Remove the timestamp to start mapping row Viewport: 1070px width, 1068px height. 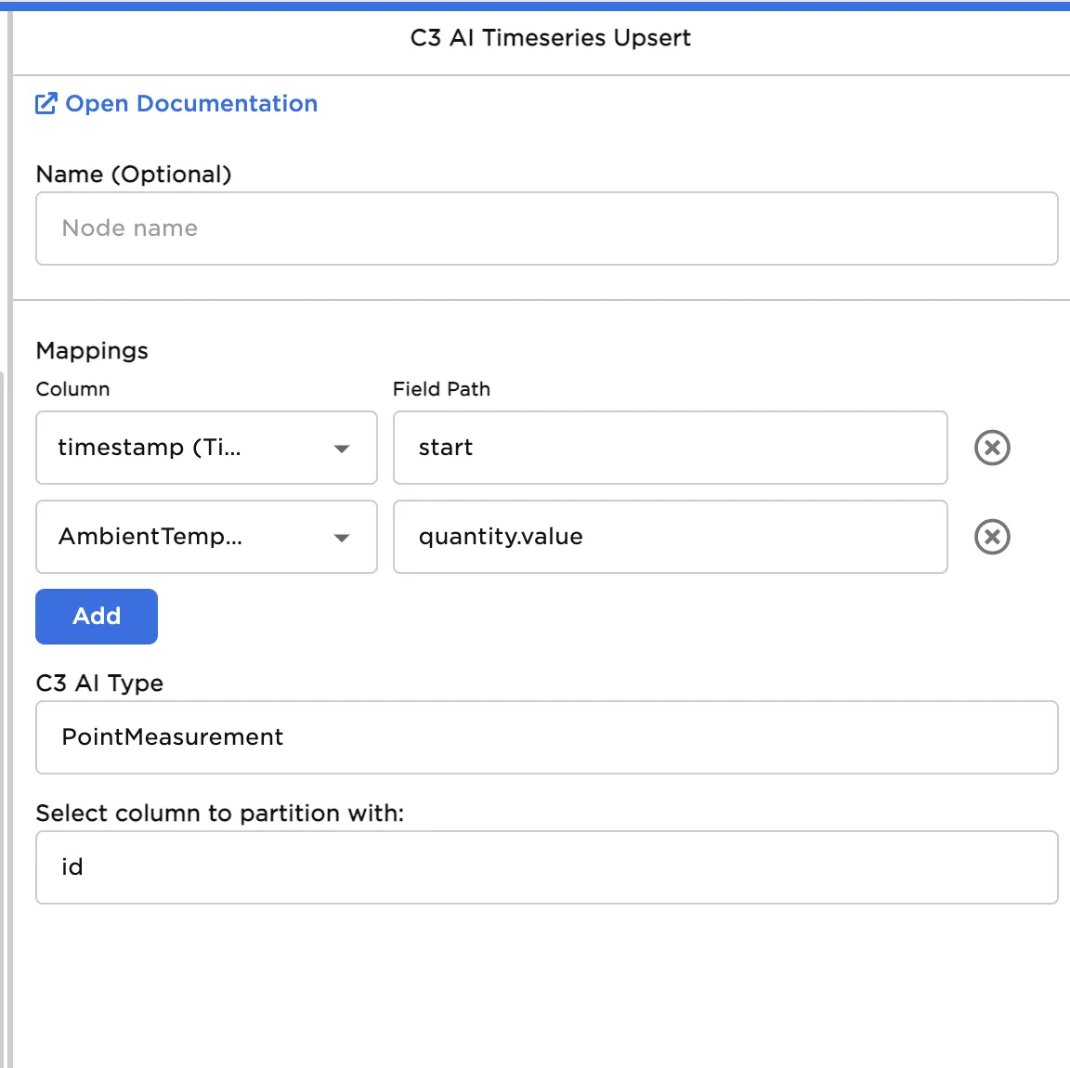point(992,448)
